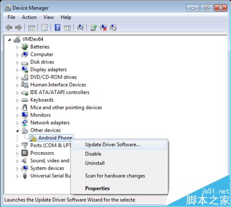Screen dimensions: 231x207
Task: Click the Mice and pointing devices icon
Action: (24, 108)
